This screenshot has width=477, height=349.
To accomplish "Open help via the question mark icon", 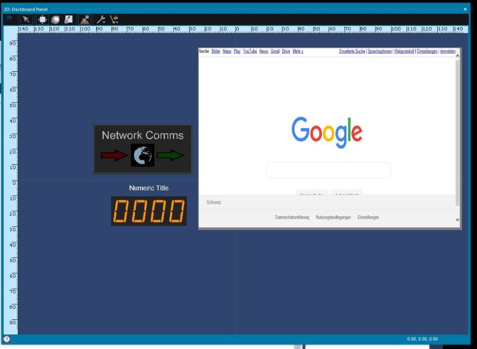I will pos(7,339).
